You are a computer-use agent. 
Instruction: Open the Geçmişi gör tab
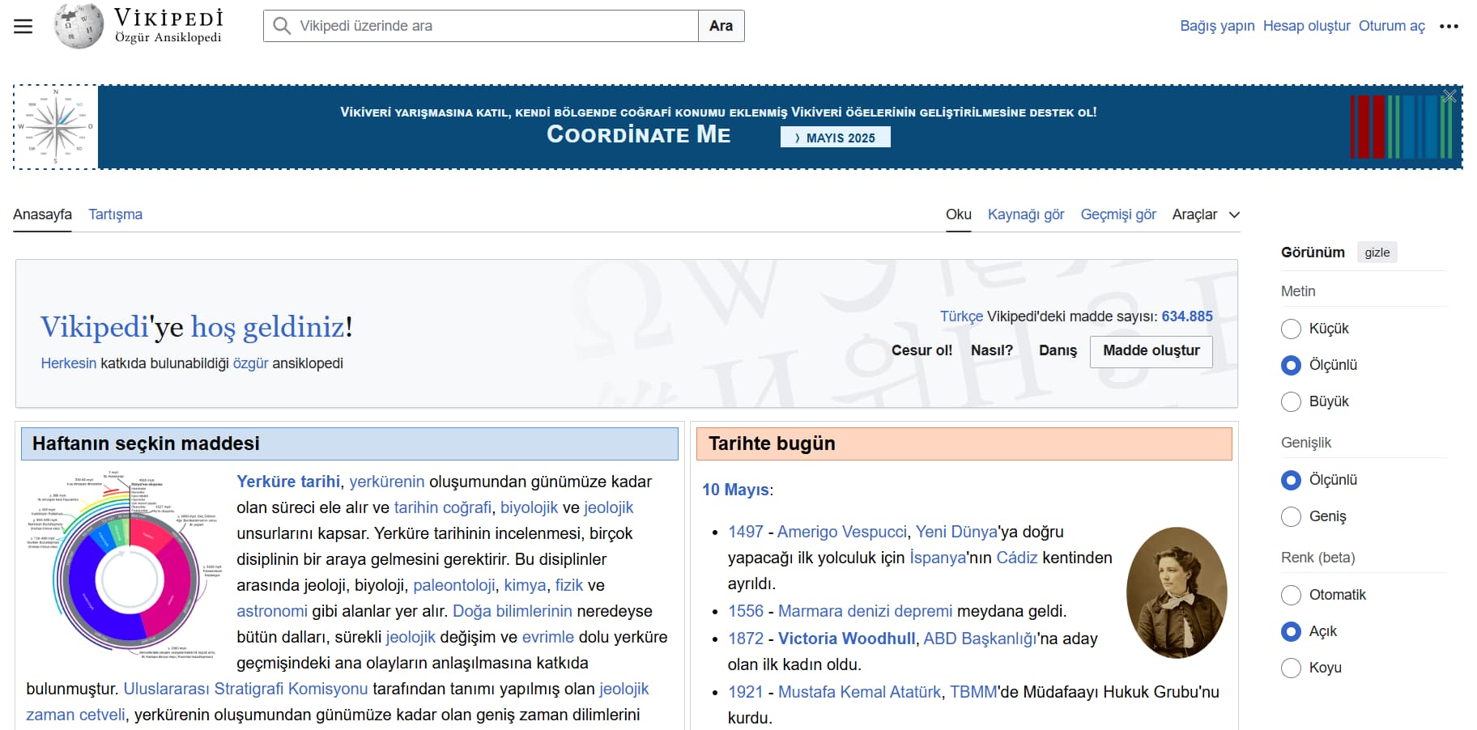click(x=1118, y=214)
